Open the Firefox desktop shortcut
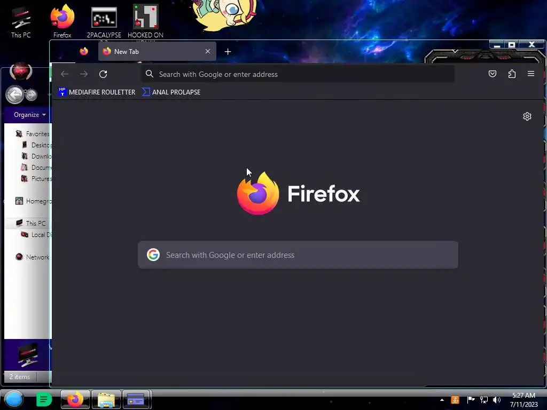Viewport: 547px width, 410px height. tap(62, 21)
